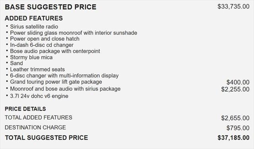Viewport: 254px width, 149px height.
Task: Click Moonroof and bose audio package
Action: pos(65,89)
